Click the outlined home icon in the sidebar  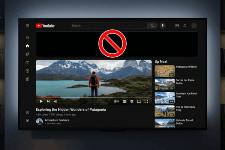[x=27, y=37]
